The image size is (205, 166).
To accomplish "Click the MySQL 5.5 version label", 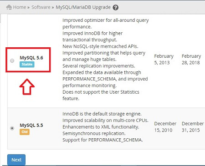I will [x=31, y=126].
